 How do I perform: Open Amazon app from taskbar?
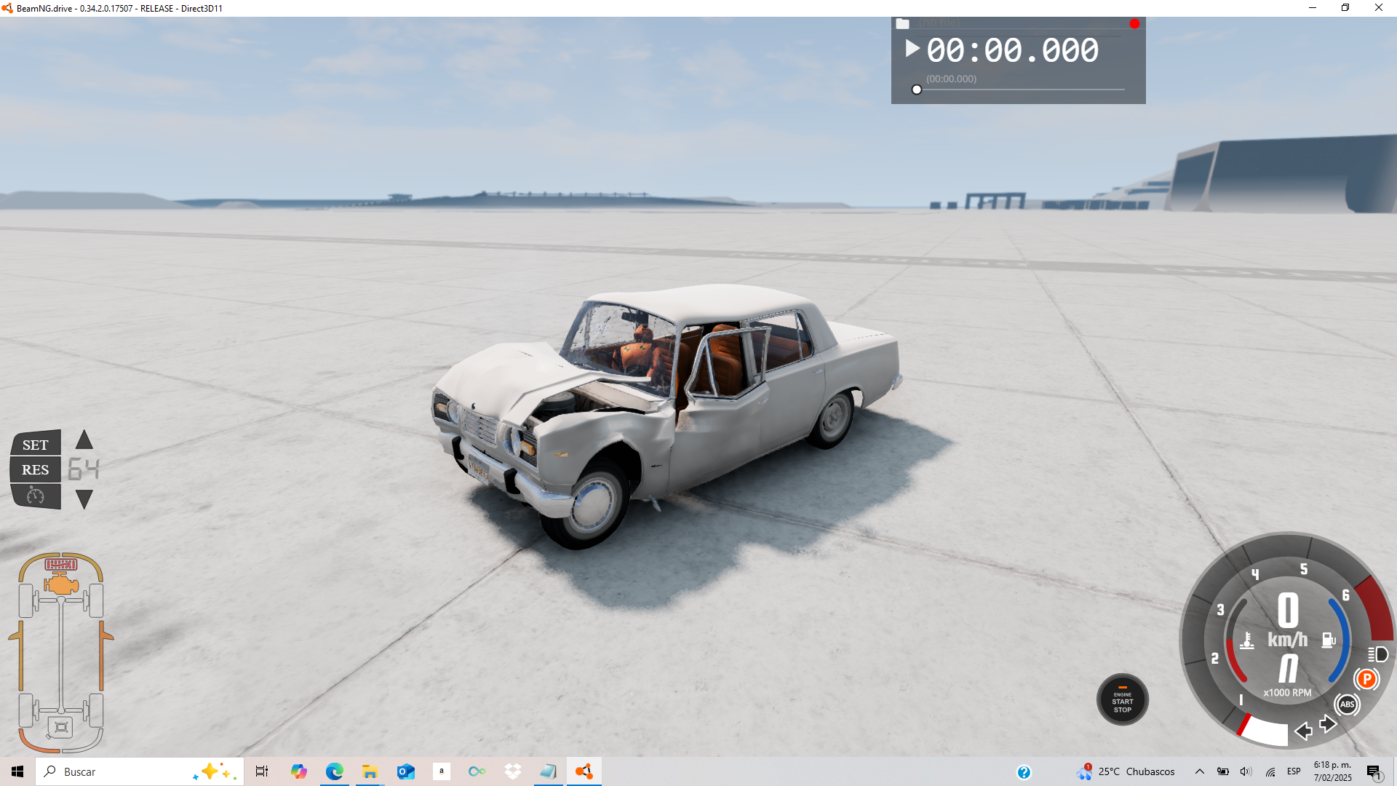[x=441, y=771]
